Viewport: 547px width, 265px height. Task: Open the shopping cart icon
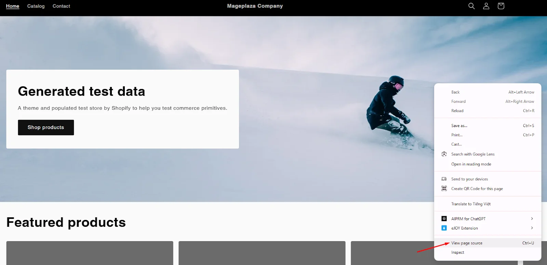(x=501, y=6)
